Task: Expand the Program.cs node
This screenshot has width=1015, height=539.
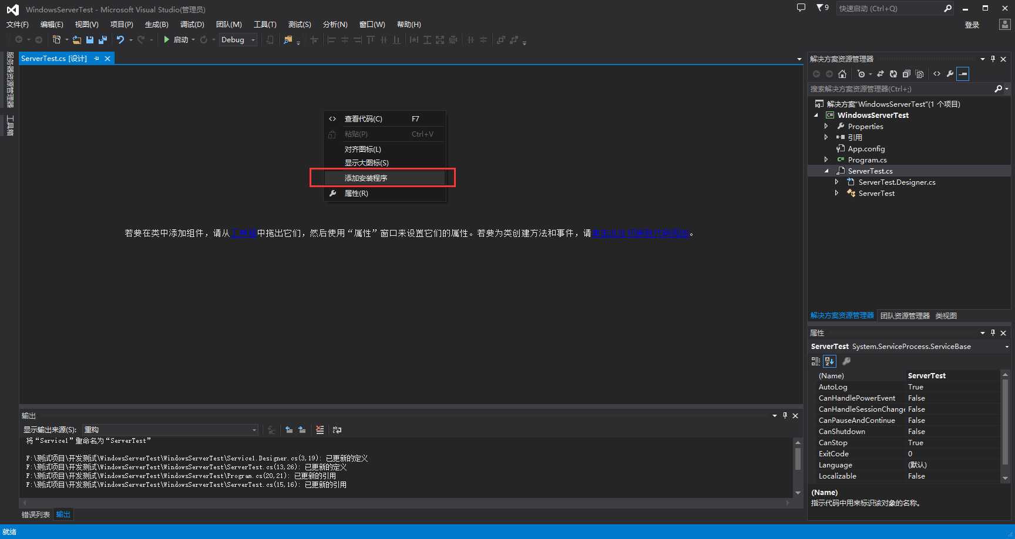Action: (x=826, y=160)
